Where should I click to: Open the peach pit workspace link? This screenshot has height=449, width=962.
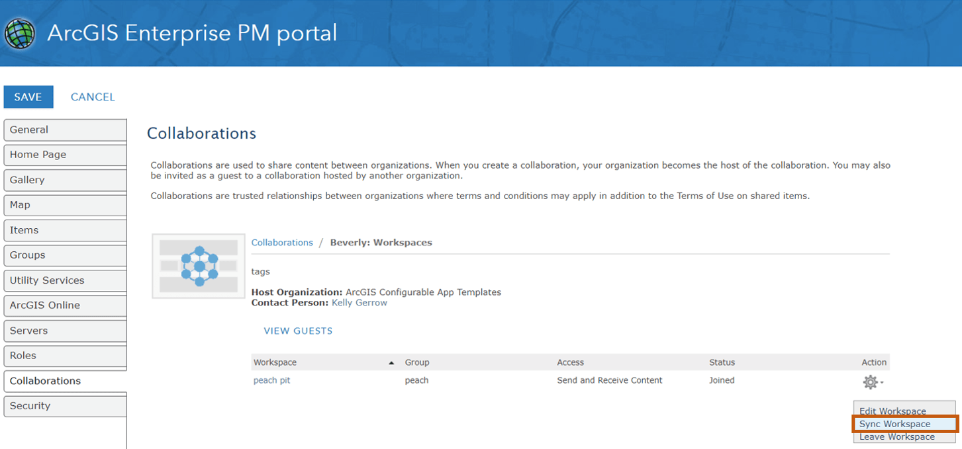272,380
